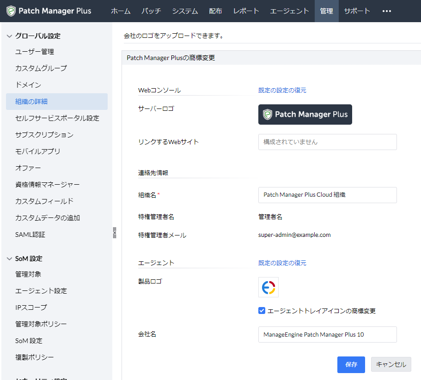Click the agent product logo image
Screen dimensions: 421x380
click(x=268, y=287)
